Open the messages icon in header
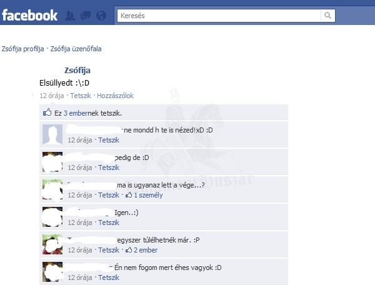Viewport: 375px width, 285px height. click(x=86, y=16)
